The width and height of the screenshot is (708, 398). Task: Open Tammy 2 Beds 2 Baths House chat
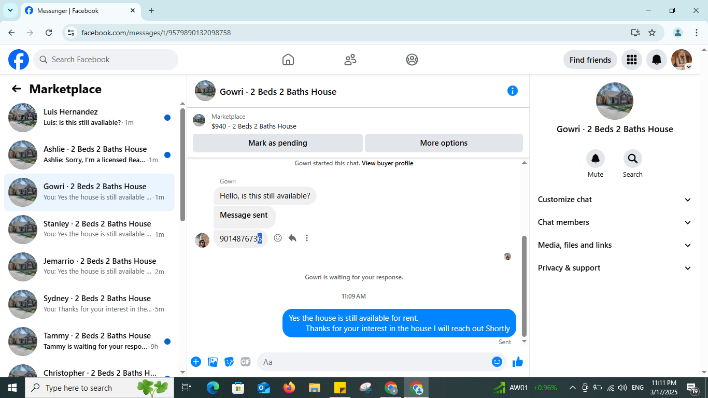pos(89,342)
